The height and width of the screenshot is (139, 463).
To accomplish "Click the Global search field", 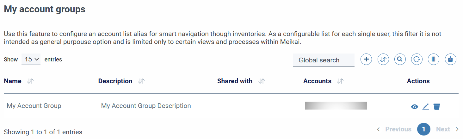I will point(324,60).
